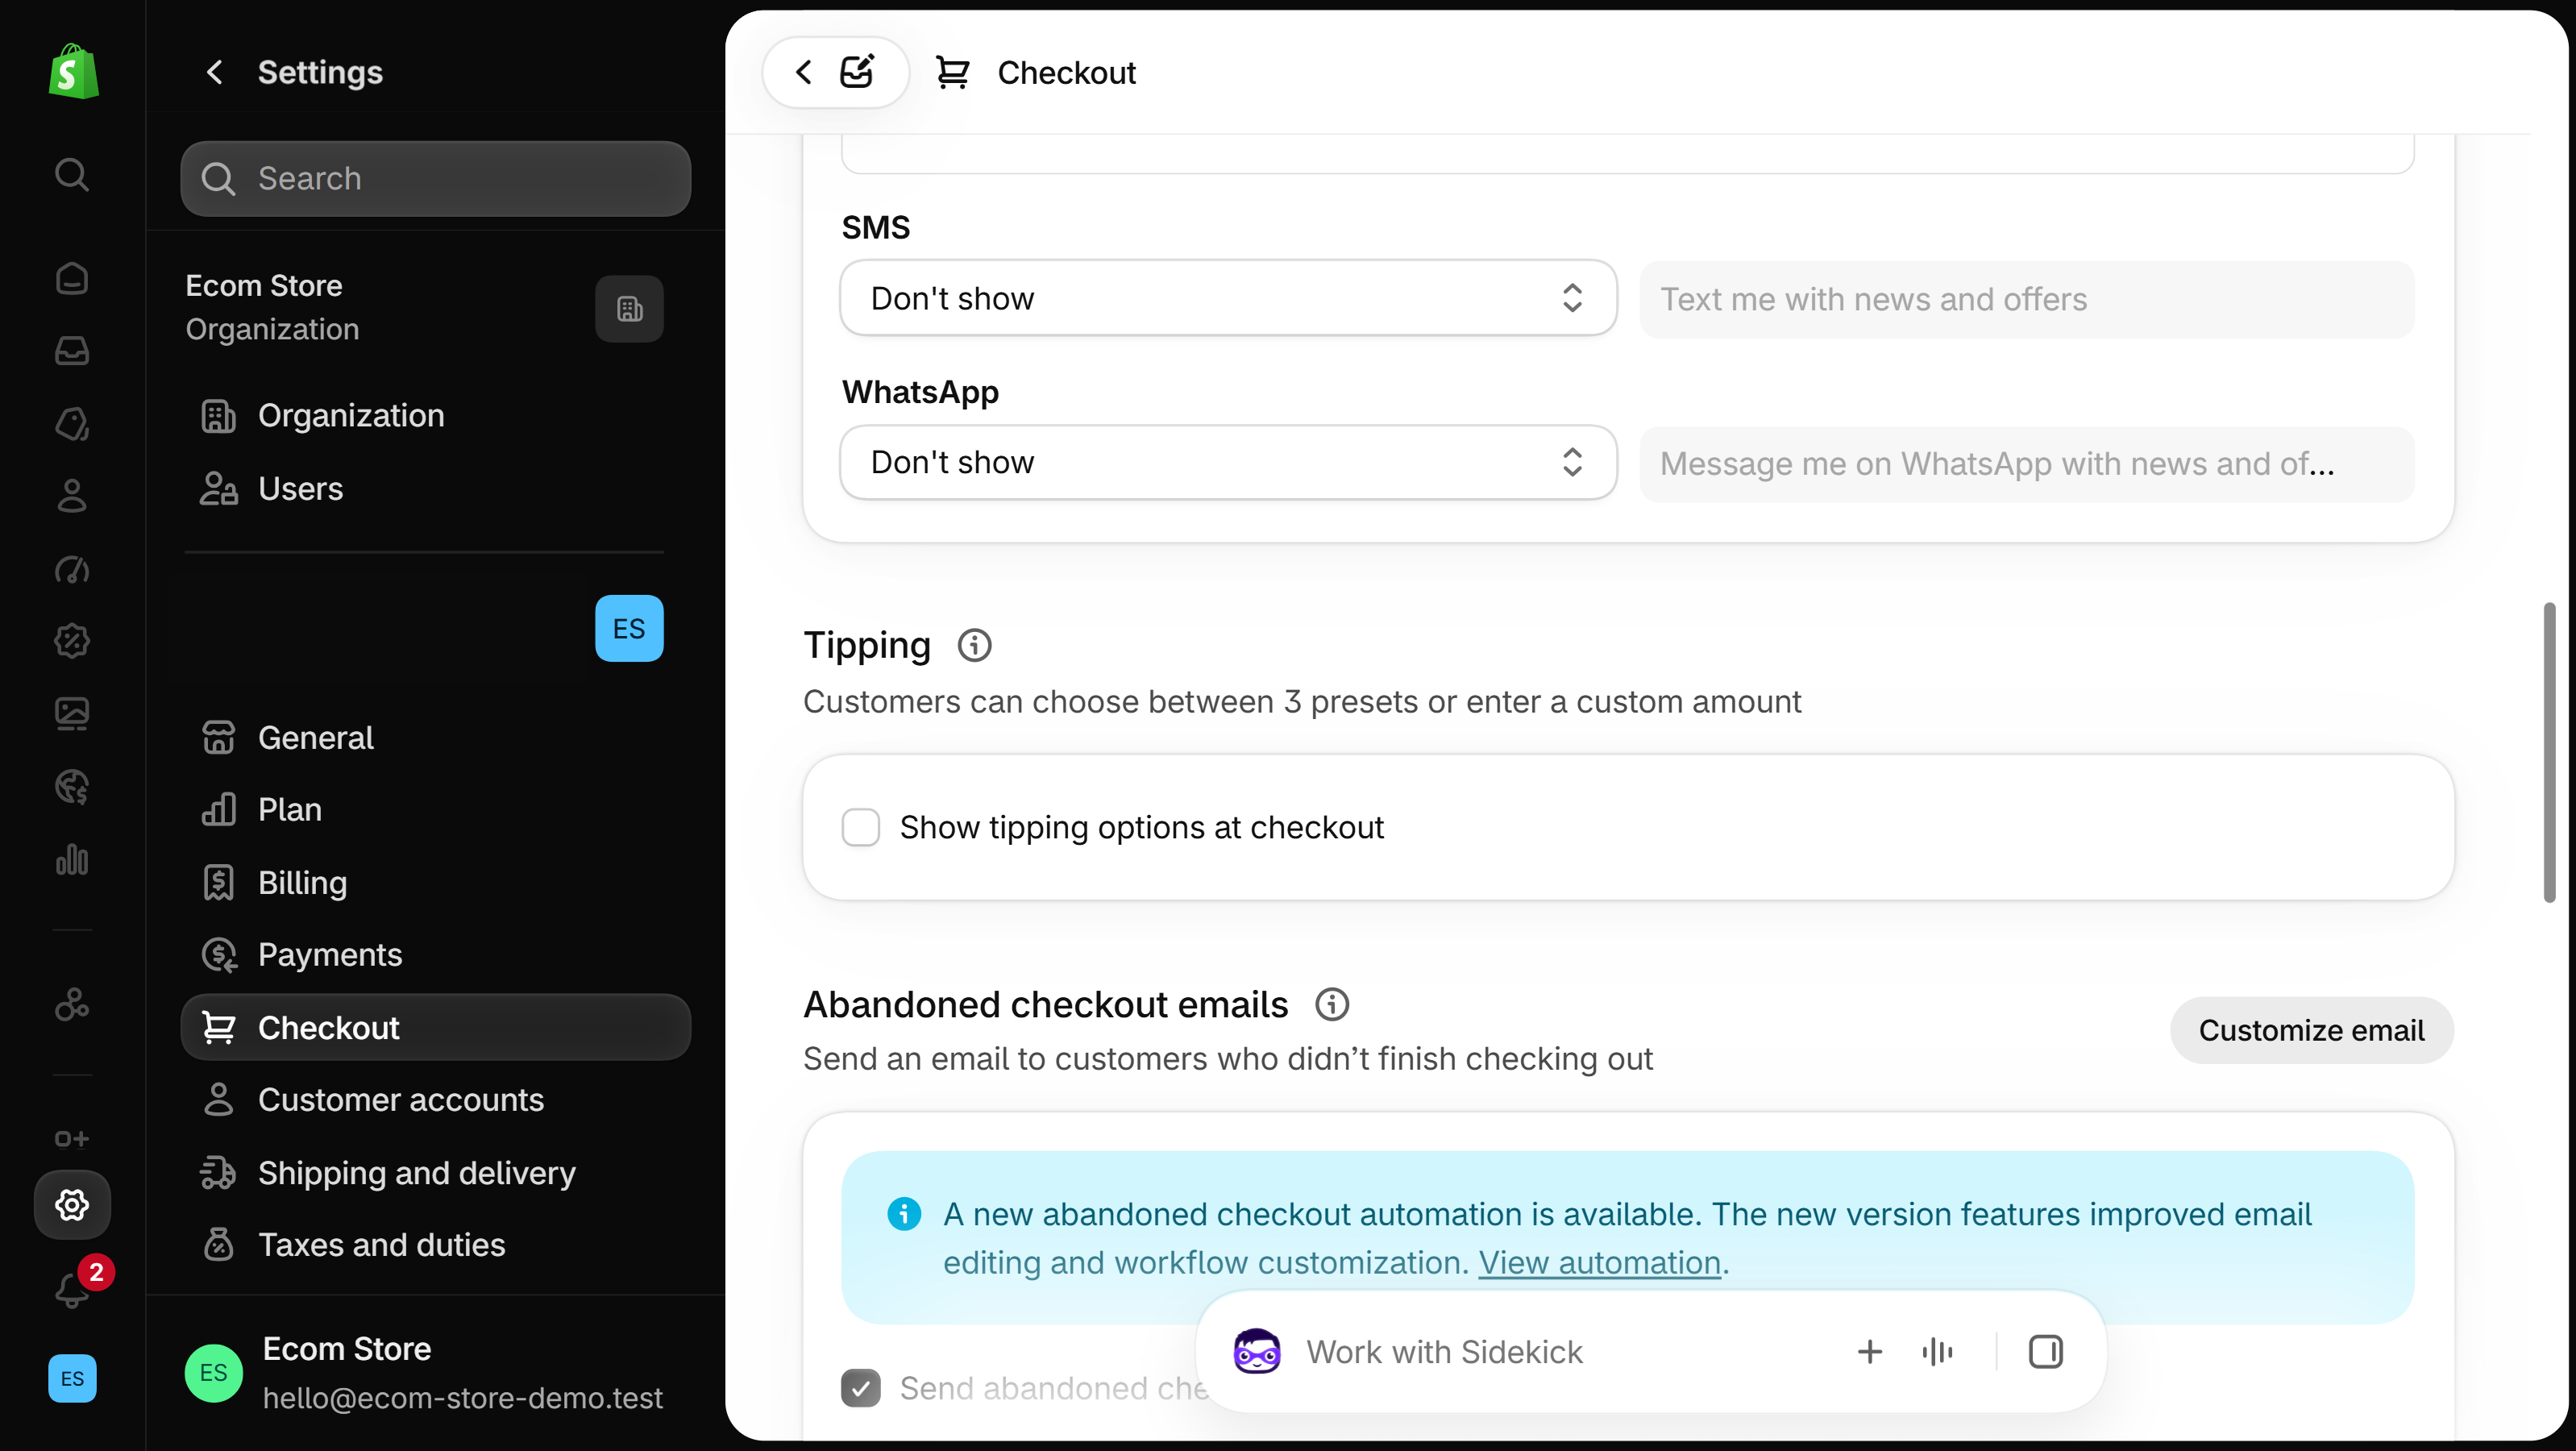Screen dimensions: 2576x1451
Task: Open Taxes and duties settings
Action: pos(435,1245)
